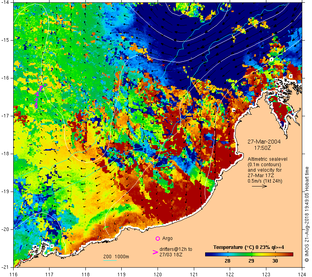Click the '117' longitude axis label
Image resolution: width=312 pixels, height=277 pixels.
tap(50, 274)
